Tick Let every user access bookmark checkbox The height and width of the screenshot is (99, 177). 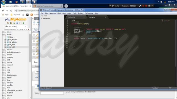point(67,92)
